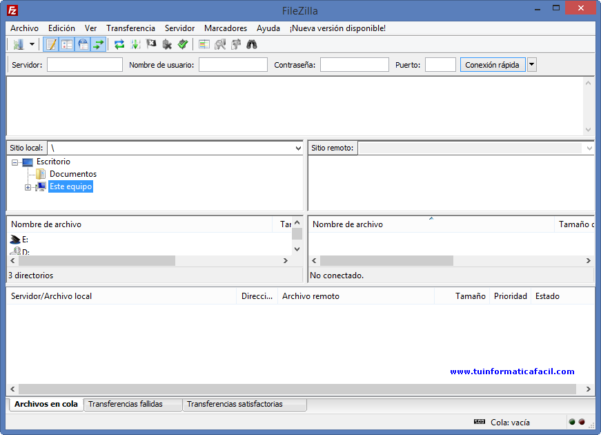Select Este equipo in the local tree
Viewport: 601px width, 435px height.
pyautogui.click(x=70, y=186)
